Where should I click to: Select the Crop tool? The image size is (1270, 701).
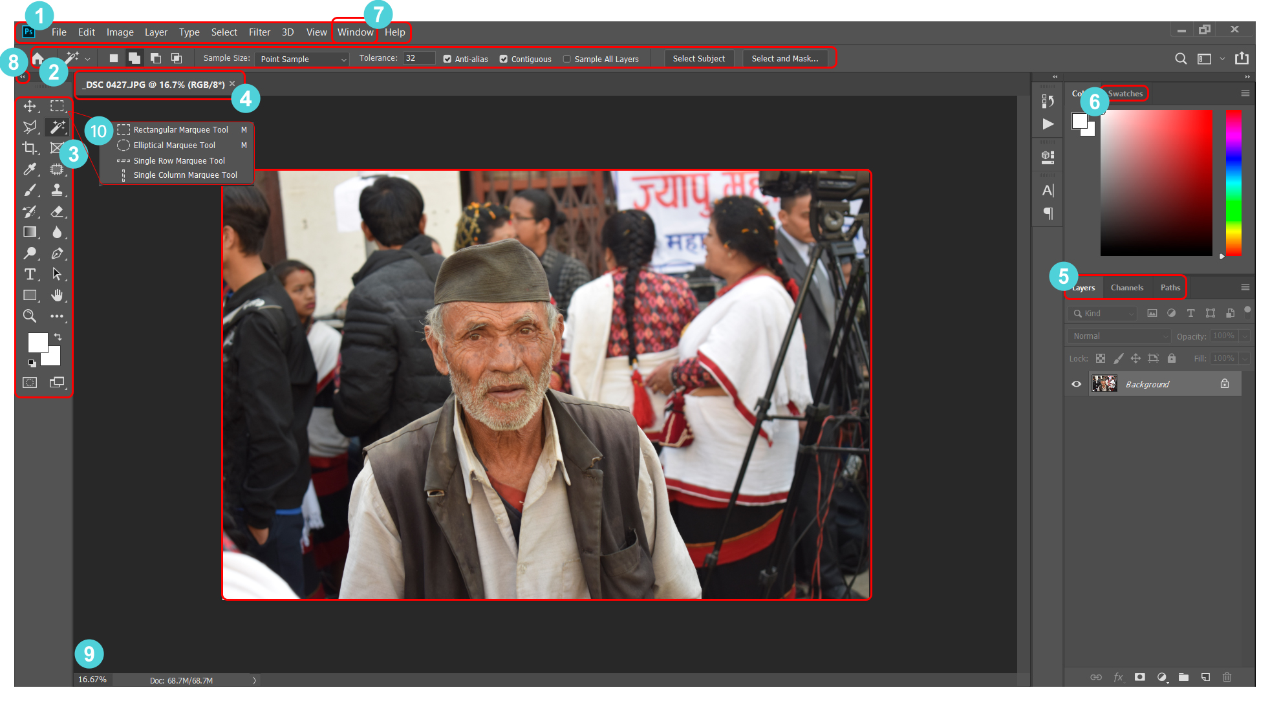[x=30, y=147]
